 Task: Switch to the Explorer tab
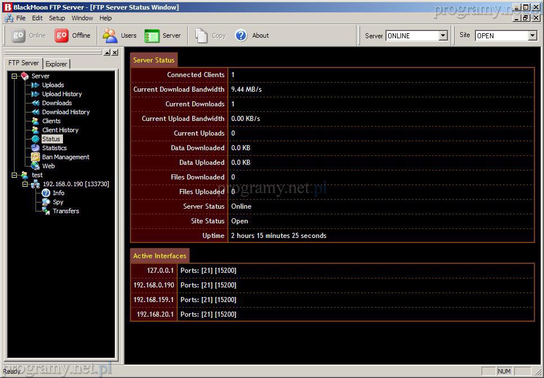tap(56, 64)
